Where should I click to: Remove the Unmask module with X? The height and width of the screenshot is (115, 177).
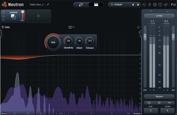[4, 20]
